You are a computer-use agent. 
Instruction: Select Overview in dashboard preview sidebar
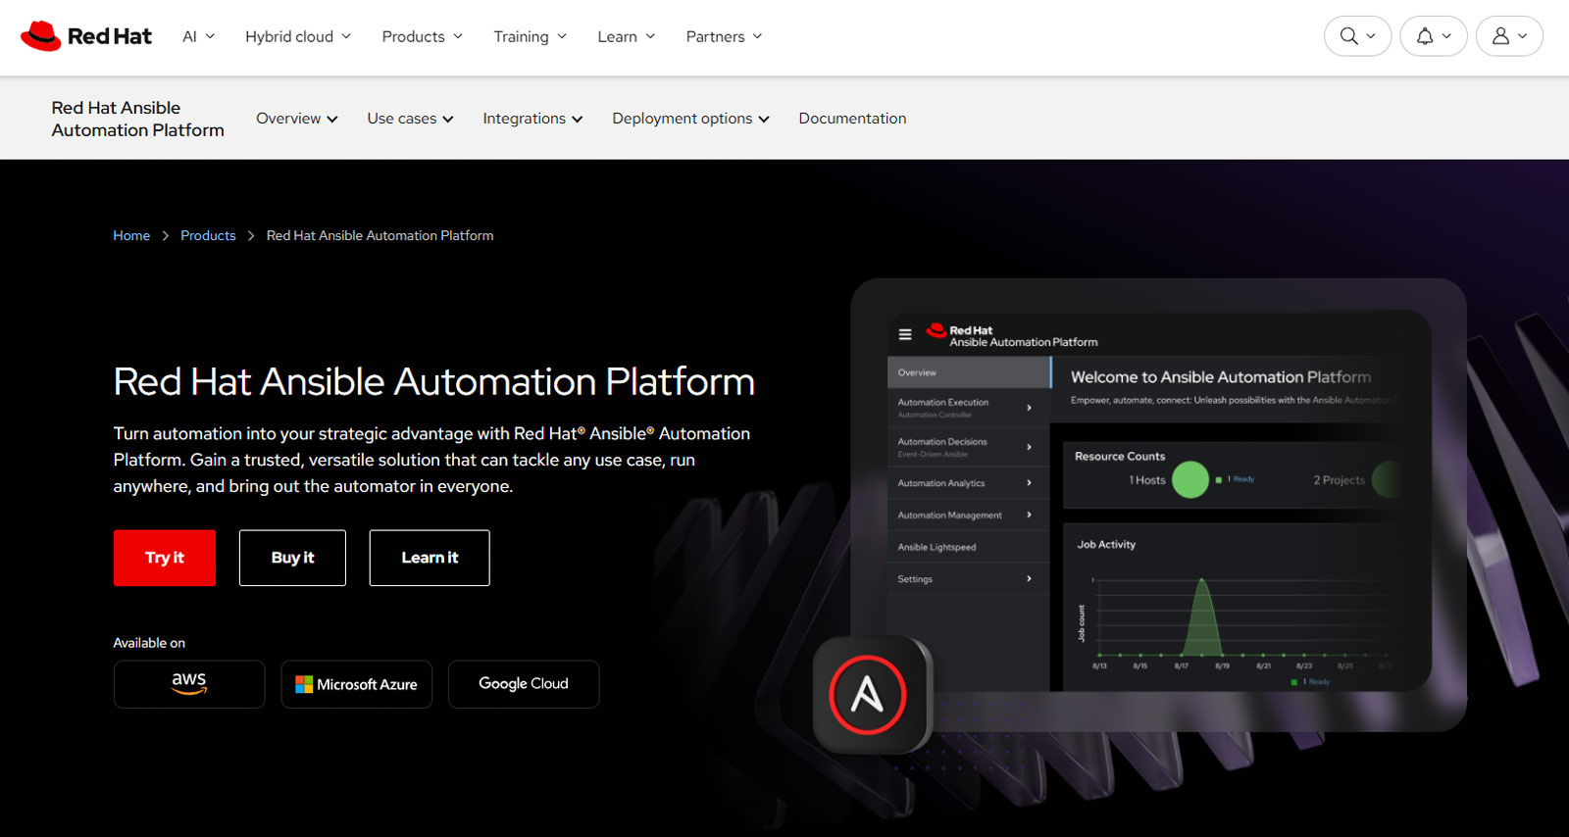click(x=969, y=372)
